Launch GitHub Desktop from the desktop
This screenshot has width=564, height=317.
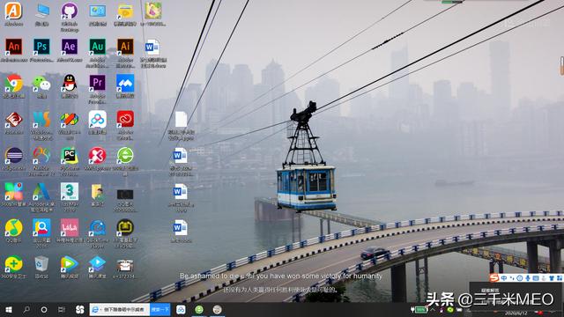pos(70,11)
